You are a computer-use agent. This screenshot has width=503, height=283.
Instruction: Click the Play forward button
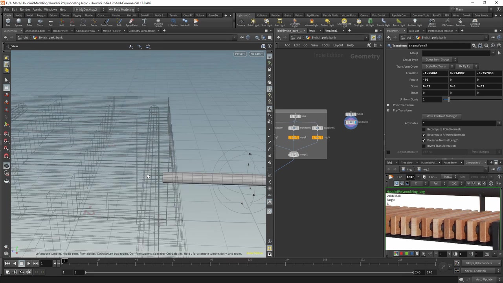coord(28,263)
